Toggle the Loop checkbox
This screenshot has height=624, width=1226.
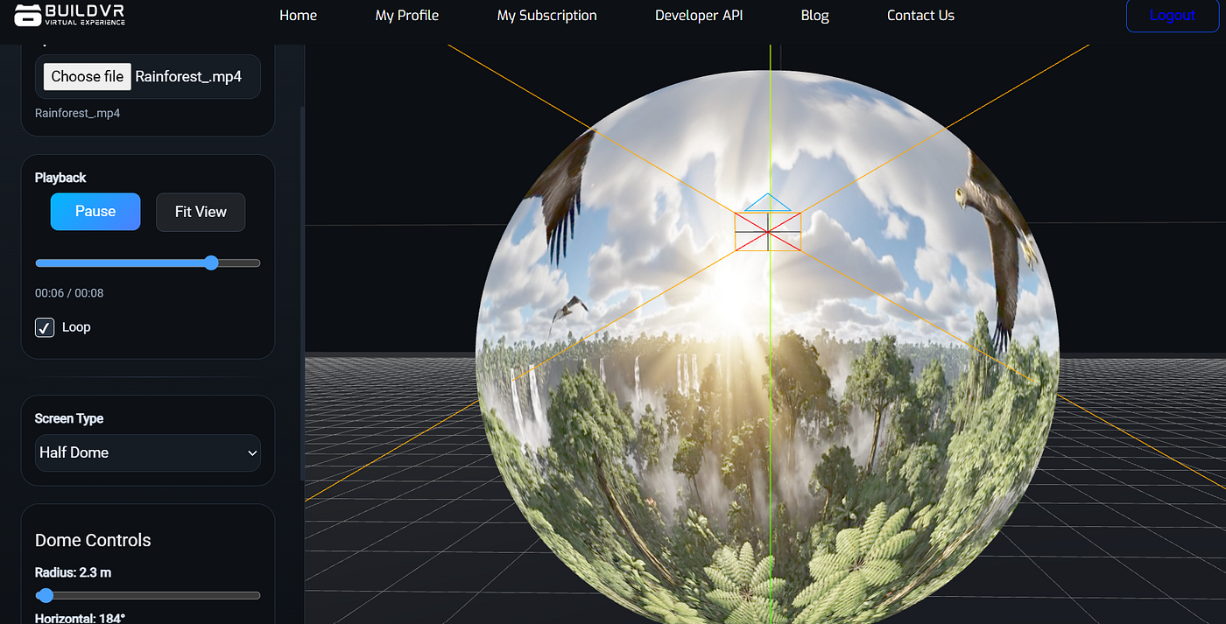click(45, 327)
